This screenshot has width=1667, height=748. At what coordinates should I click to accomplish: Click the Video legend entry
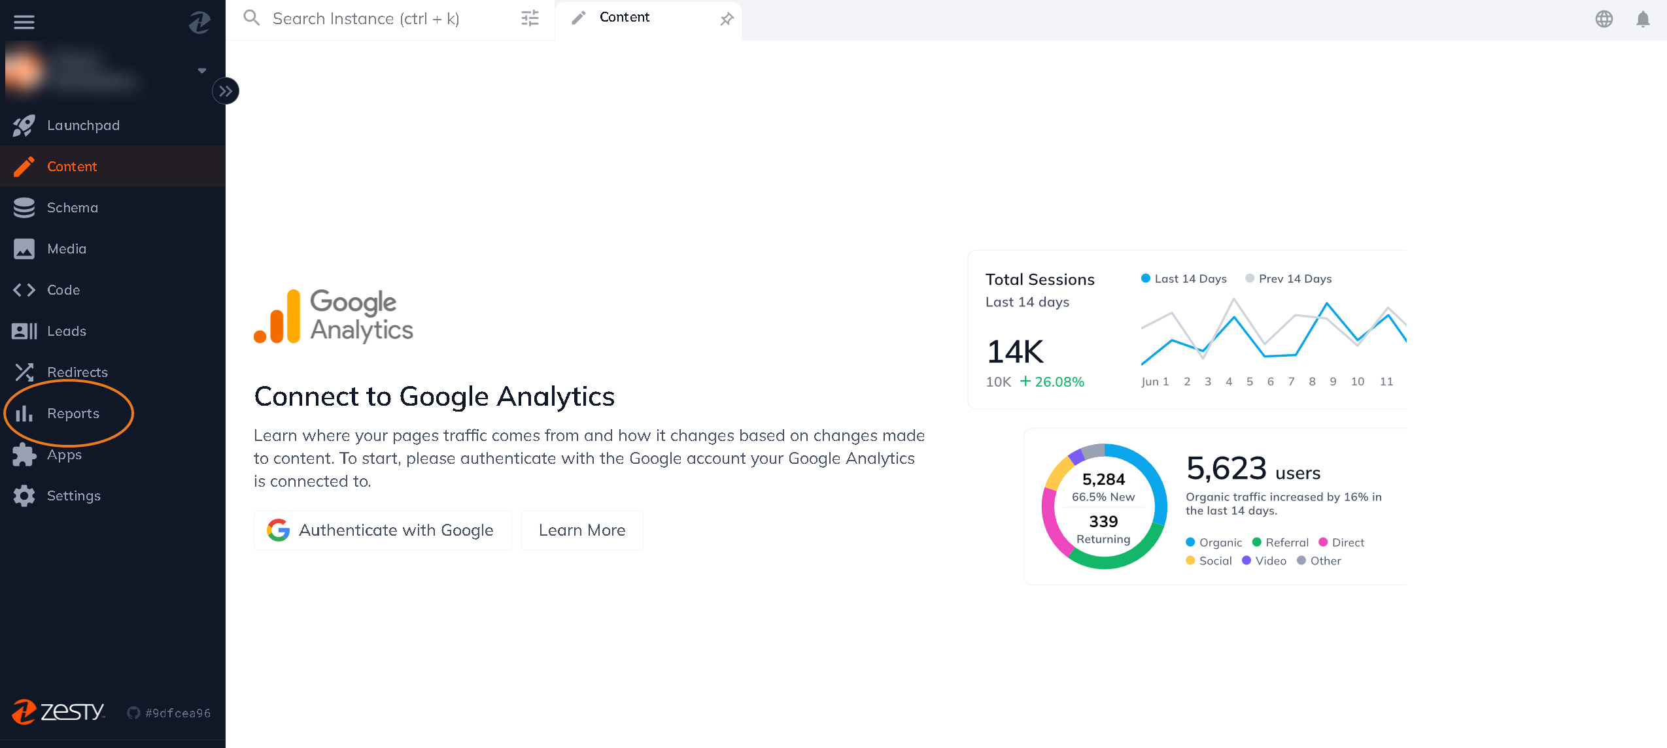1264,561
